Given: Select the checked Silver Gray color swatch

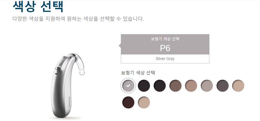Looking at the screenshot, I should coord(128,86).
